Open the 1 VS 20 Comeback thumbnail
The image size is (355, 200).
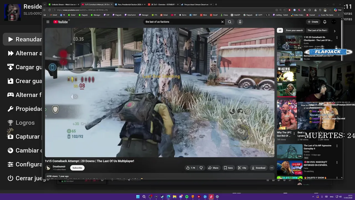(290, 42)
